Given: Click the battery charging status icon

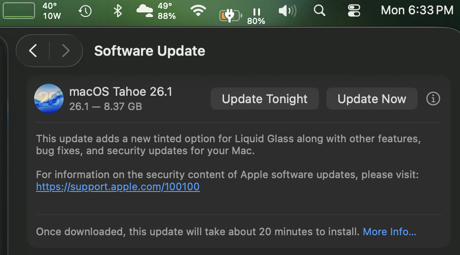Looking at the screenshot, I should tap(230, 16).
